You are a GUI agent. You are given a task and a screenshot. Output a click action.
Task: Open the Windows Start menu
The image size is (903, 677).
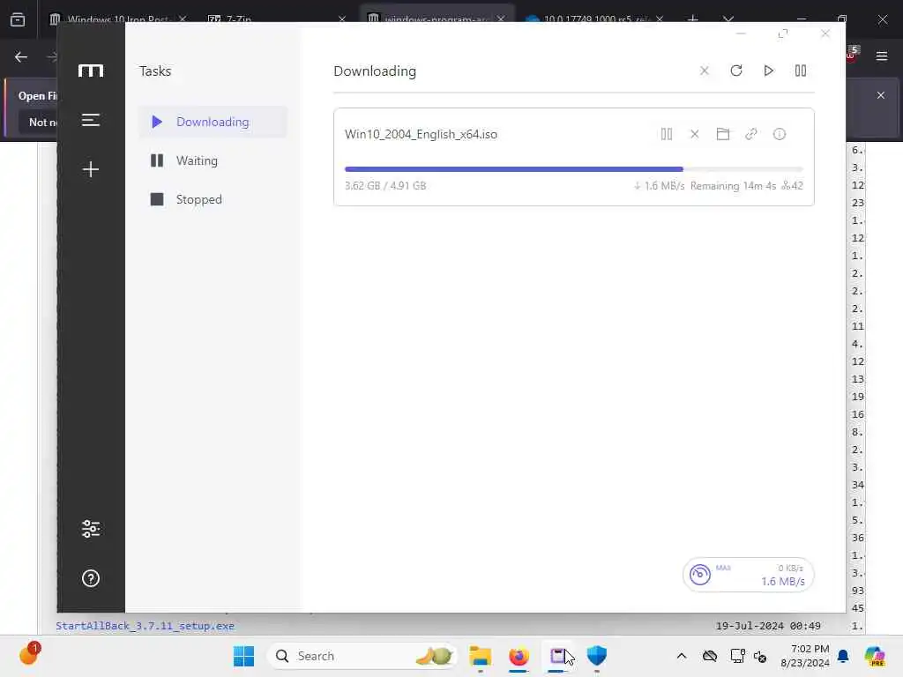click(243, 656)
